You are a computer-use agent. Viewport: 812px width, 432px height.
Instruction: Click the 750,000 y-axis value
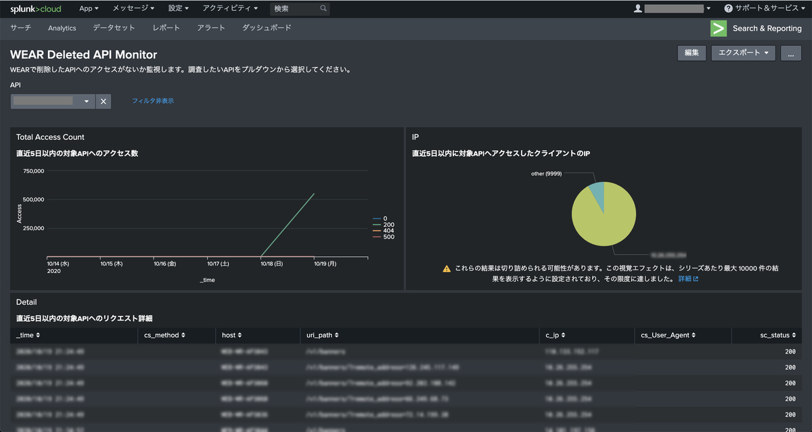(34, 171)
